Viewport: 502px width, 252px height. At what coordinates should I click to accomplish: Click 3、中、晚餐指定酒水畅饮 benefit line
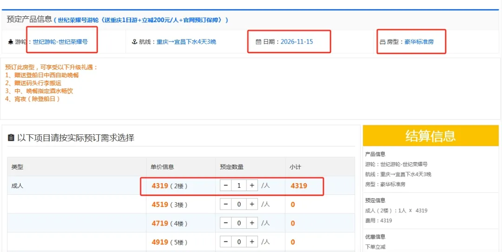39,91
